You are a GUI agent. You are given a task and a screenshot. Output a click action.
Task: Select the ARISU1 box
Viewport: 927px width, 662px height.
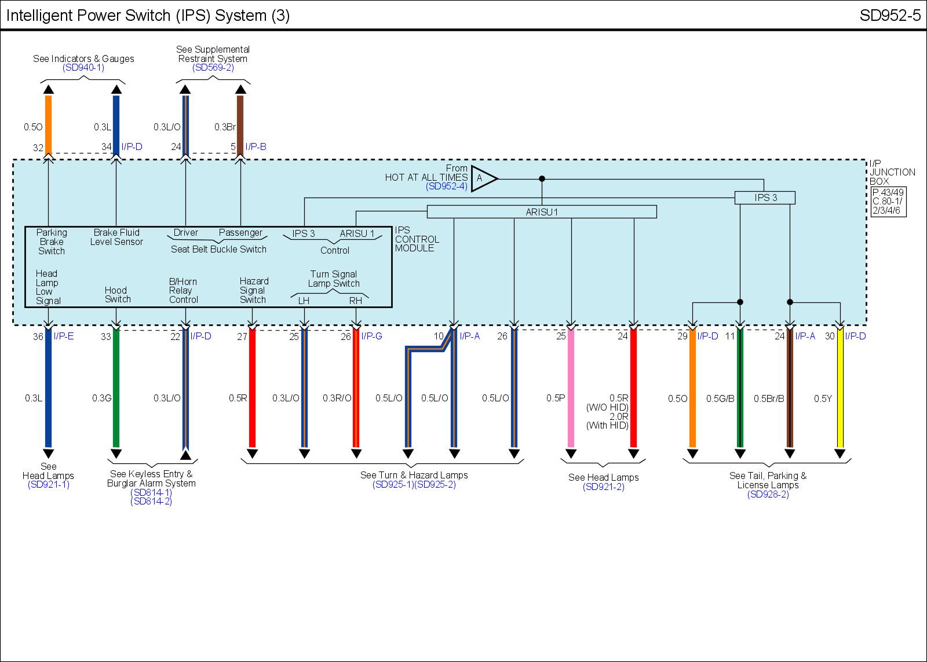tap(542, 212)
